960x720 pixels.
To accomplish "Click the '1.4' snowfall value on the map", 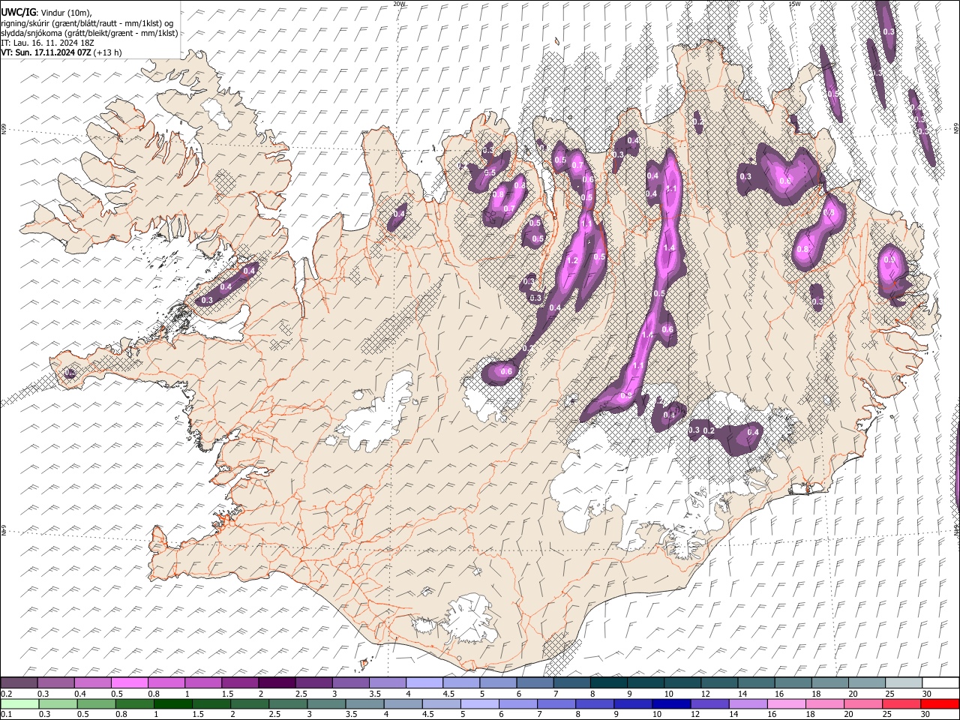I will click(x=670, y=248).
